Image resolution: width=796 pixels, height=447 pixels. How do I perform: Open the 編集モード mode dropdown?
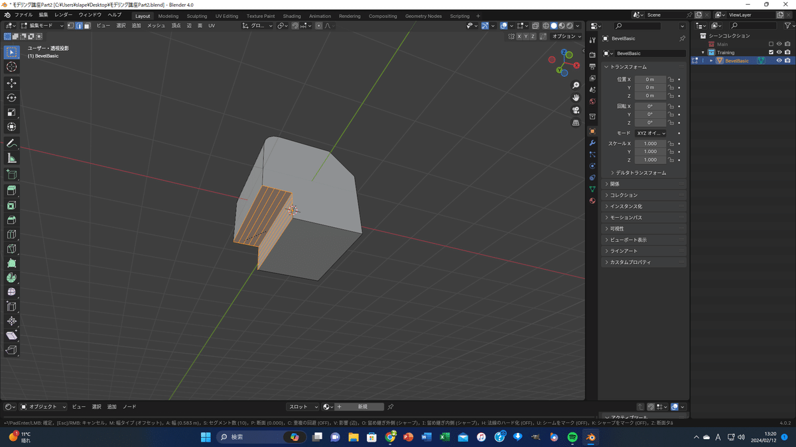pyautogui.click(x=42, y=26)
